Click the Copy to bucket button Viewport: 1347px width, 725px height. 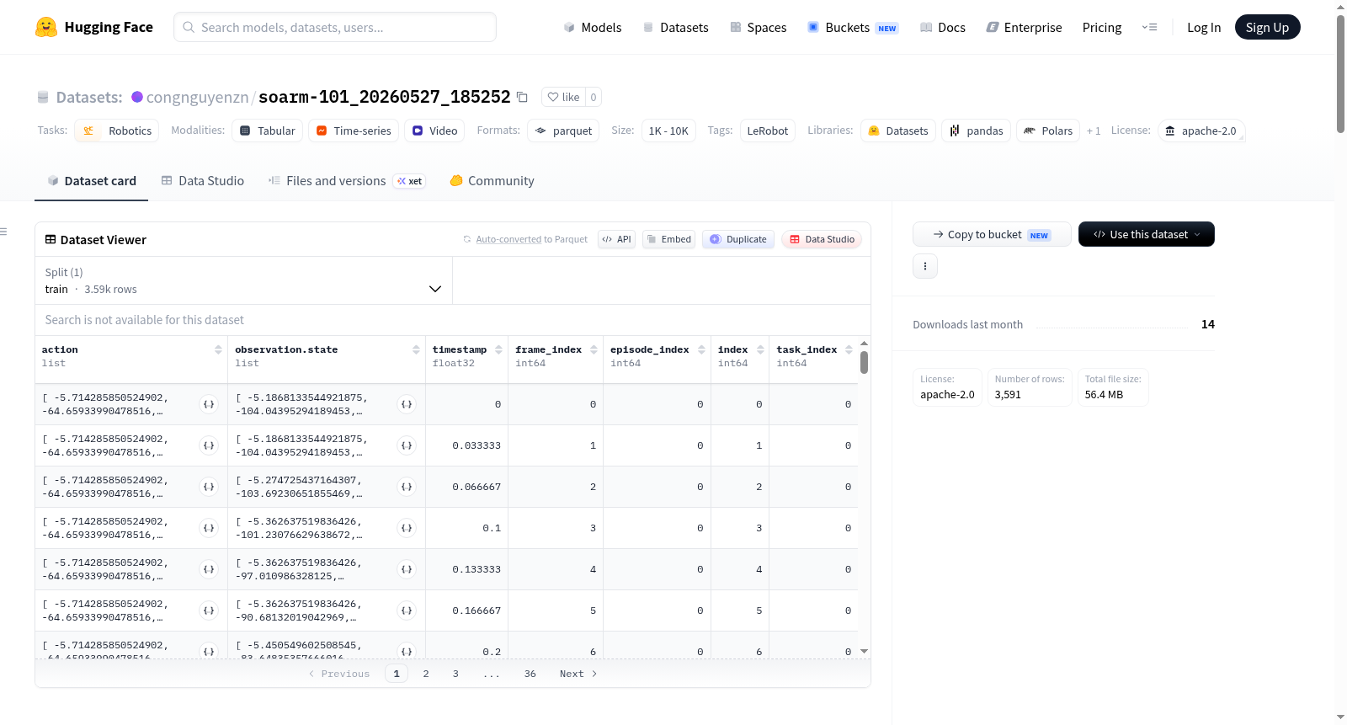point(992,234)
